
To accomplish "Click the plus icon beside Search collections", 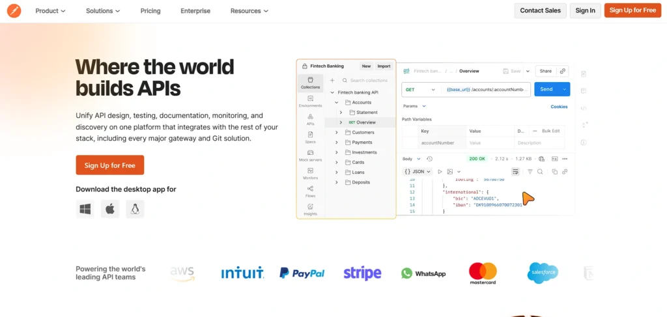I will (332, 80).
